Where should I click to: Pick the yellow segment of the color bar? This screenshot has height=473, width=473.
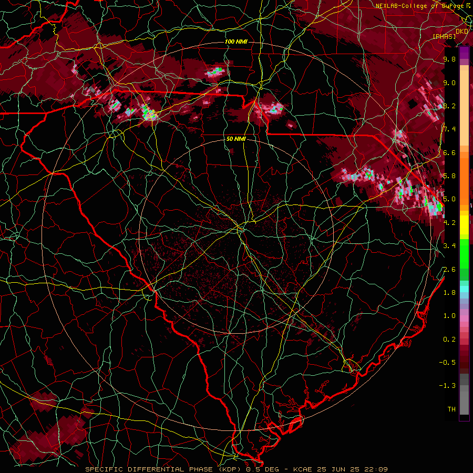(x=464, y=225)
